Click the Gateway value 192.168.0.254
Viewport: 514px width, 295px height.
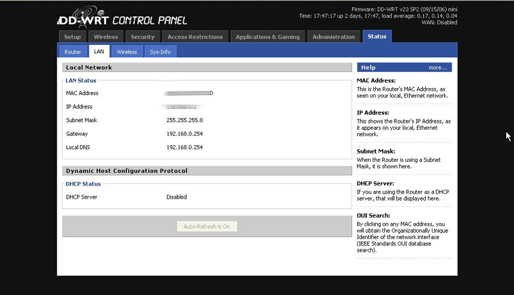184,134
